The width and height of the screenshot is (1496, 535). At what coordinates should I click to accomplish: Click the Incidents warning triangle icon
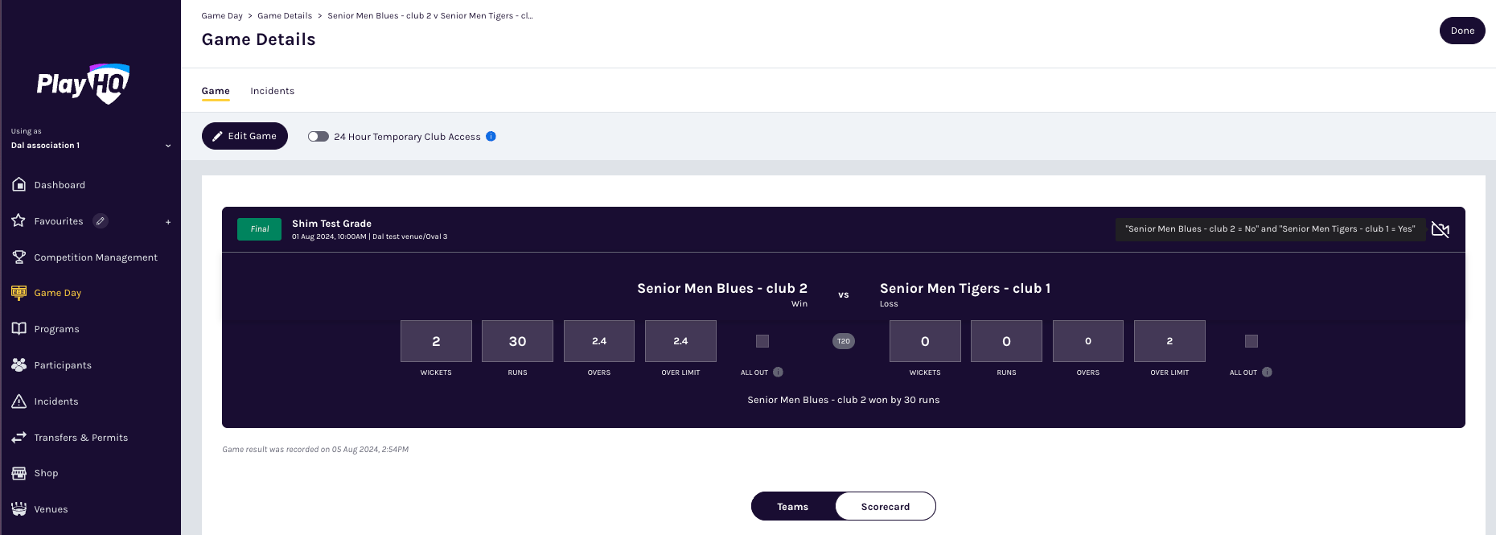pyautogui.click(x=19, y=401)
